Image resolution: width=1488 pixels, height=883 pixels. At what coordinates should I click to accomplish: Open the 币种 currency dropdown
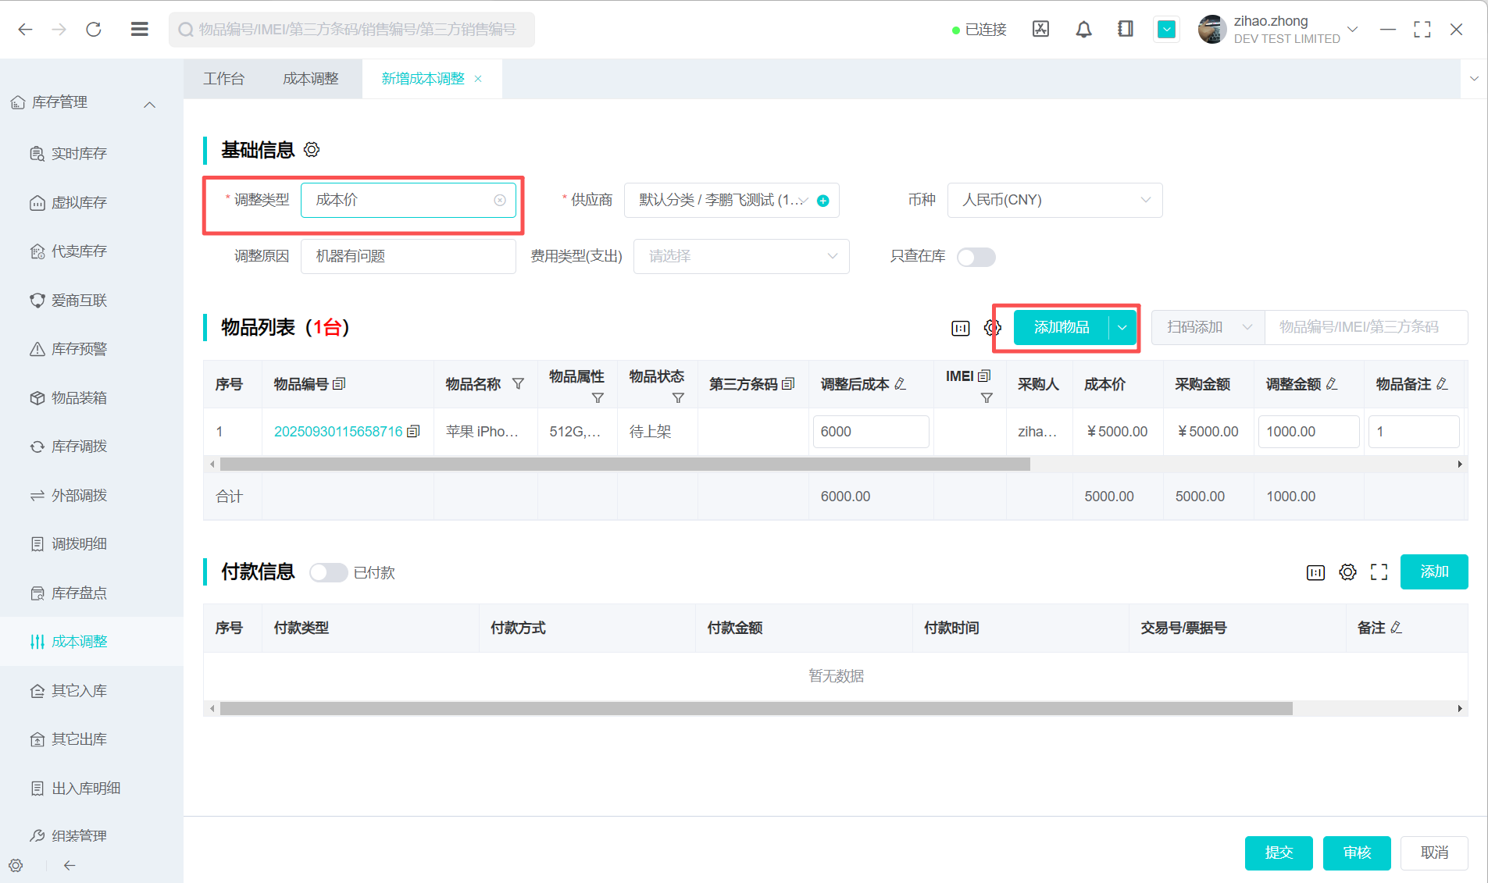tap(1054, 201)
